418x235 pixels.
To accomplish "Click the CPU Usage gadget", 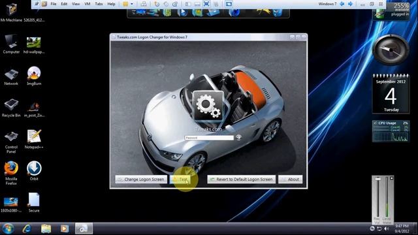I will coord(391,131).
